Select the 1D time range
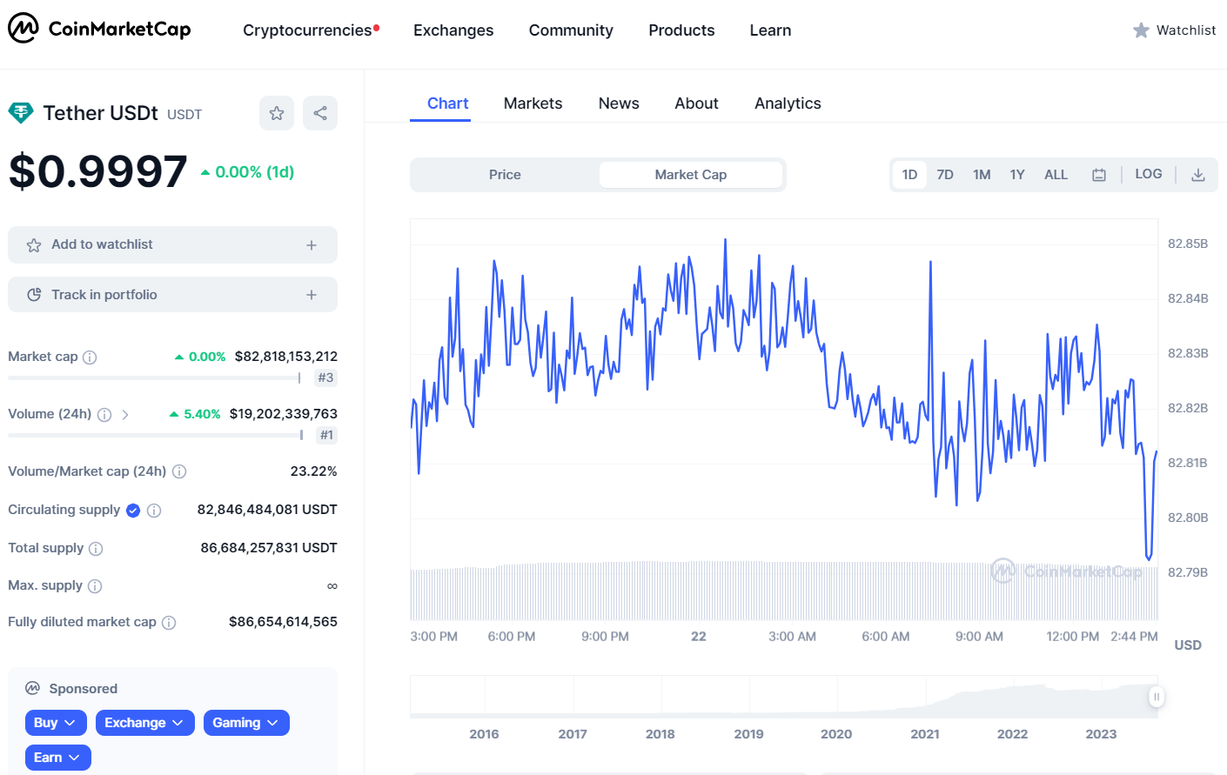Image resolution: width=1227 pixels, height=775 pixels. (909, 175)
